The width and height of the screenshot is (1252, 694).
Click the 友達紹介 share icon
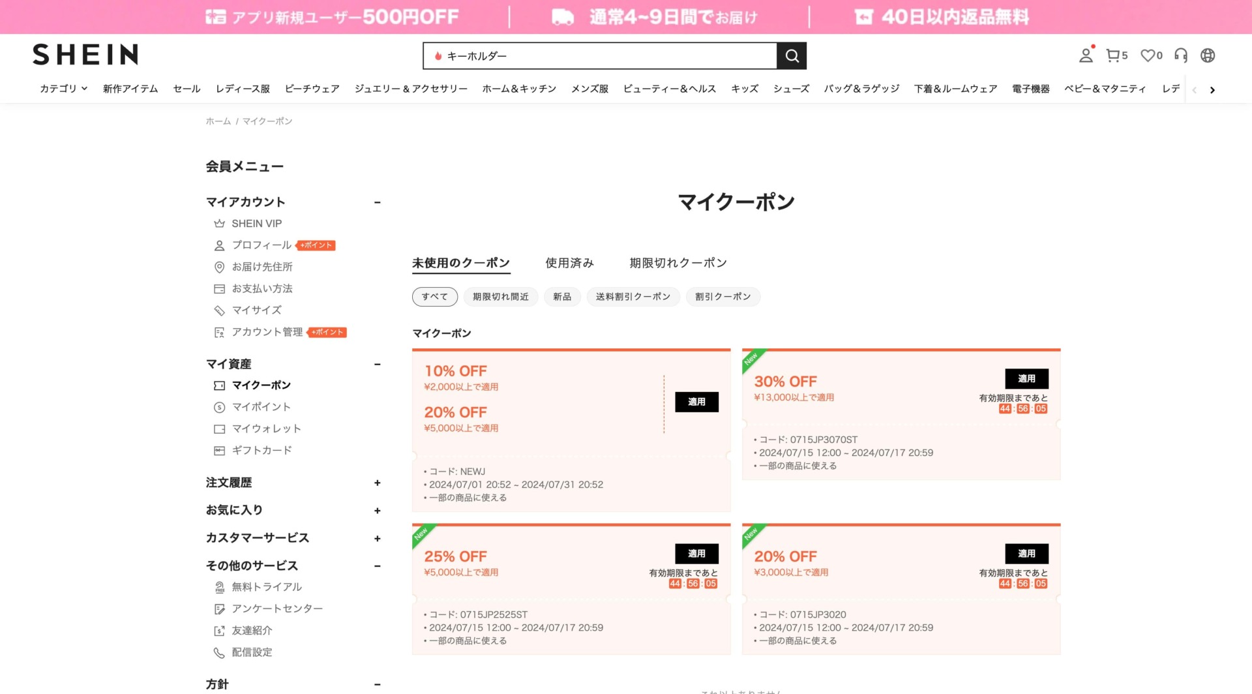(219, 631)
